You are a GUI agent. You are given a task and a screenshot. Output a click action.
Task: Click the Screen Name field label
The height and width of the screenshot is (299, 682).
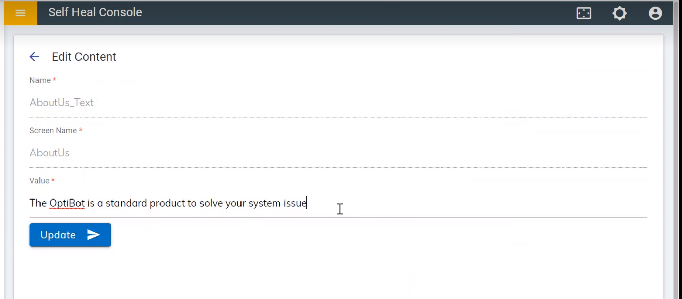tap(53, 130)
